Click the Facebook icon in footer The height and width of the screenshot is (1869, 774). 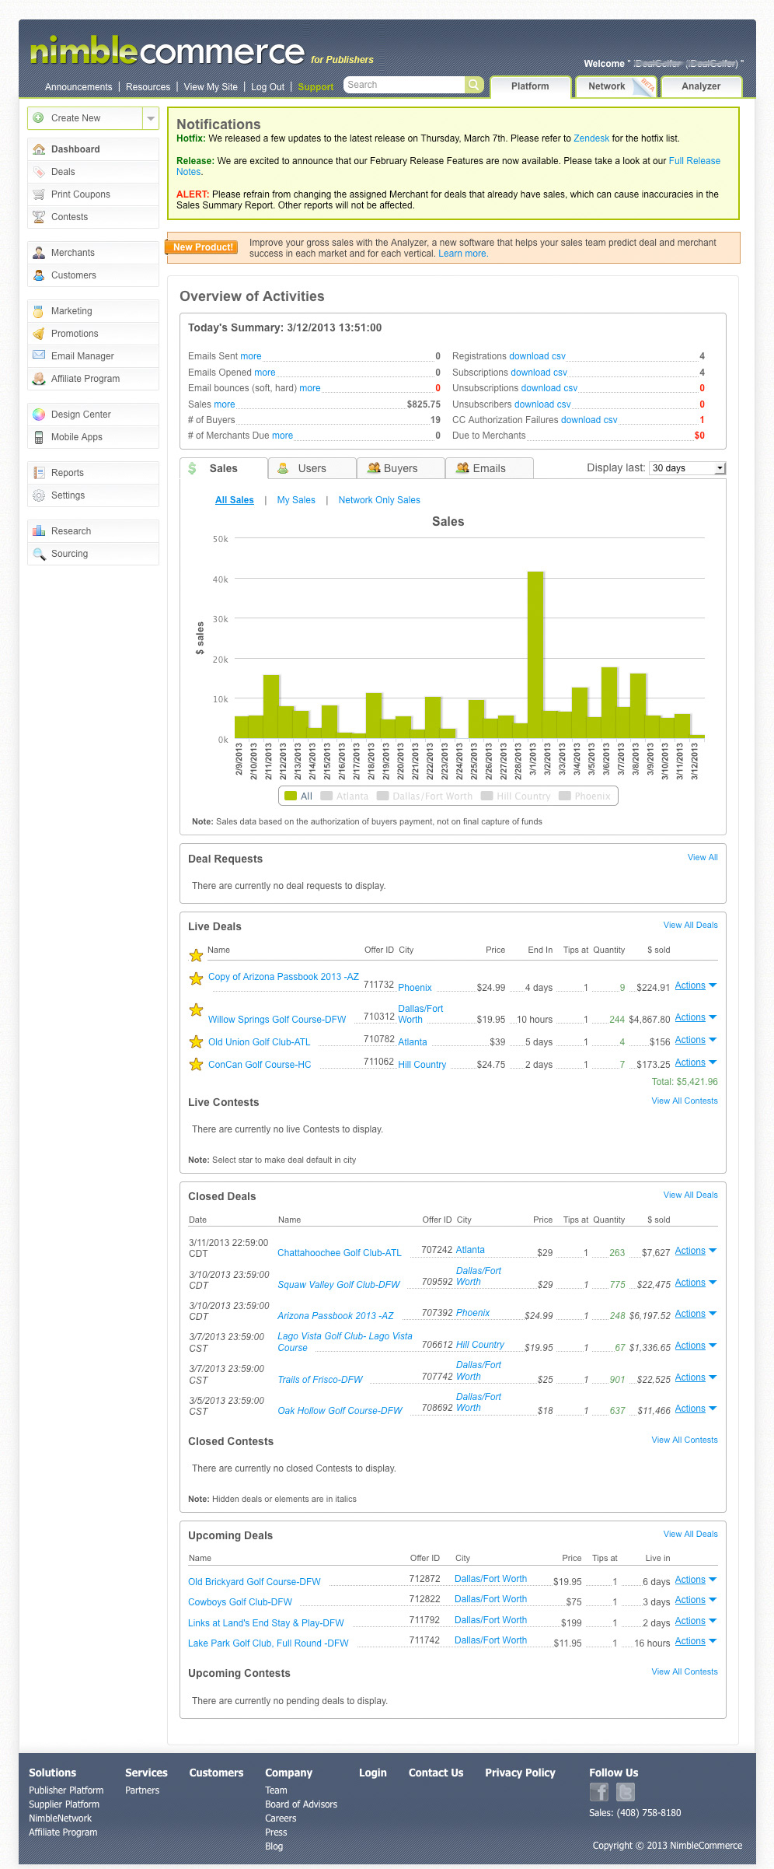tap(599, 1792)
